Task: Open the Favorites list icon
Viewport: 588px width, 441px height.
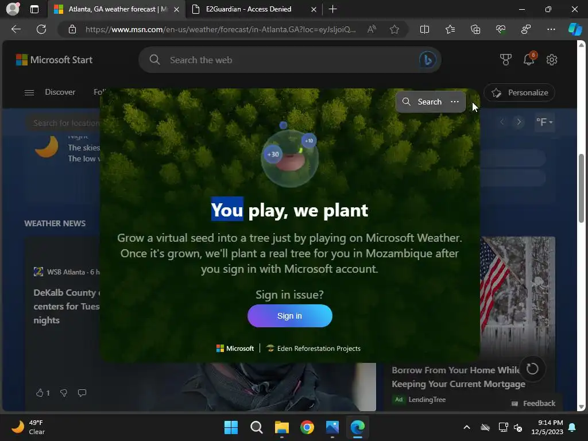Action: point(450,29)
